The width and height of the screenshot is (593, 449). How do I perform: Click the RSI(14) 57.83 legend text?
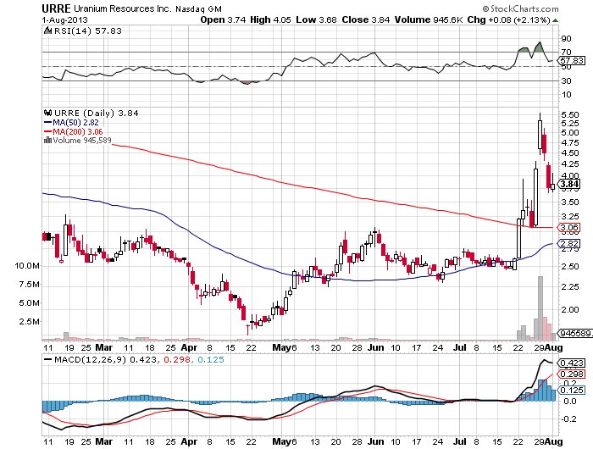(x=88, y=30)
